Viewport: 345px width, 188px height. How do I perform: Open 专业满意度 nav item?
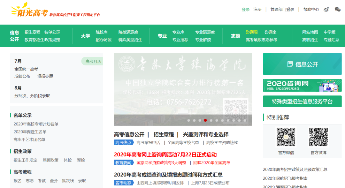[205, 32]
